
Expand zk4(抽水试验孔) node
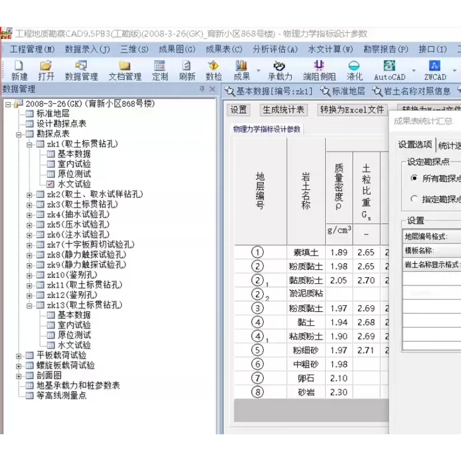[29, 215]
